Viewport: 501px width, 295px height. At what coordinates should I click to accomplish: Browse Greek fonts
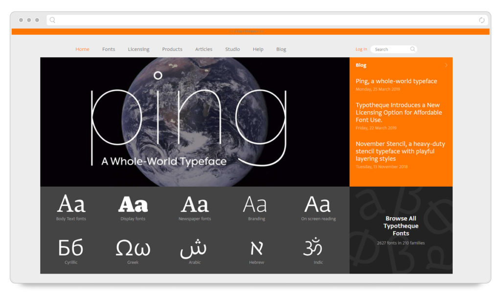tap(133, 251)
